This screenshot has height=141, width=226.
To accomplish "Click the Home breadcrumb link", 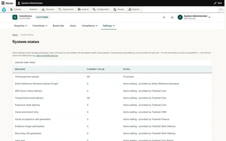I will click(15, 35).
